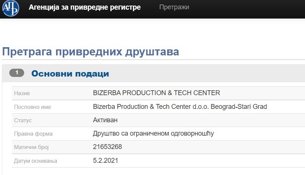Click Друштво са ограниченом одговорношћу value

tap(153, 133)
